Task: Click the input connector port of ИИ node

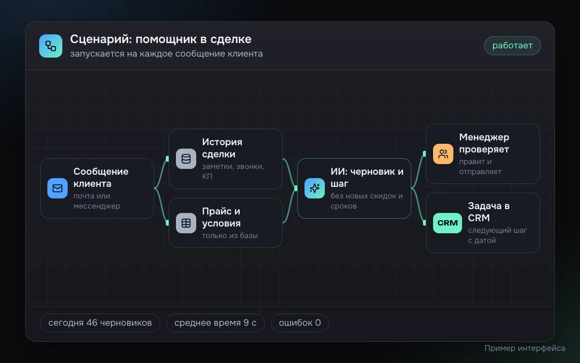Action: [296, 188]
